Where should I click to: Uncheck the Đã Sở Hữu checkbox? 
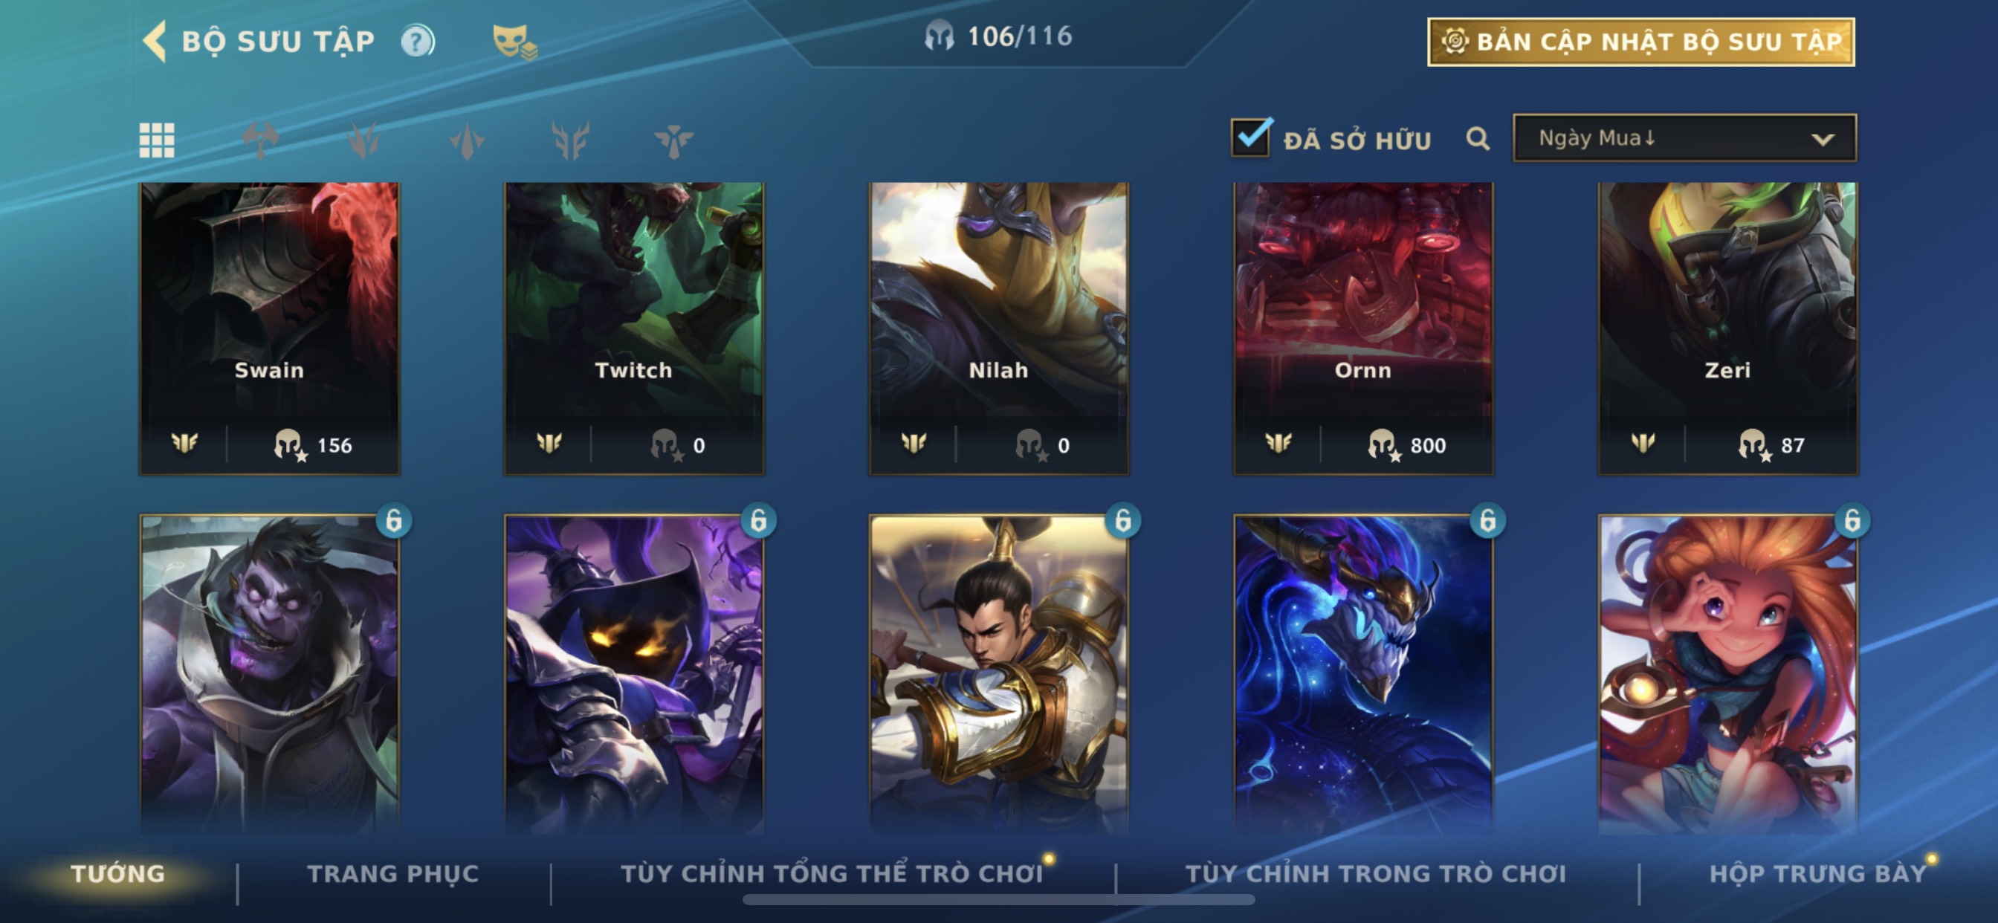pyautogui.click(x=1251, y=137)
